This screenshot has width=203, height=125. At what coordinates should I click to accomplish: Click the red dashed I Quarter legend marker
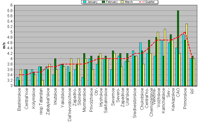[x=141, y=2]
